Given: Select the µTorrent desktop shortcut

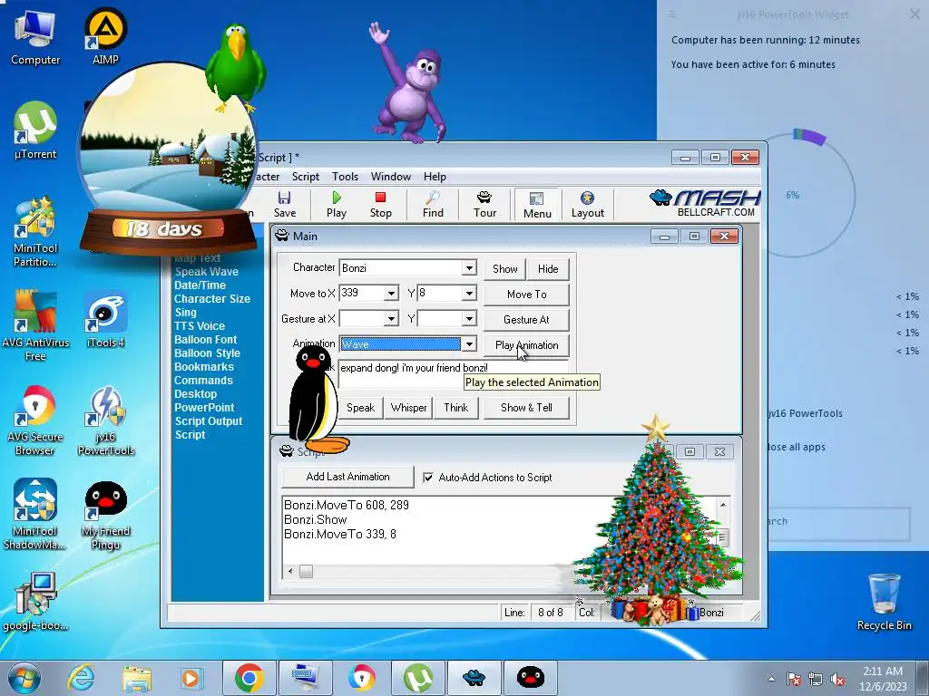Looking at the screenshot, I should (35, 131).
